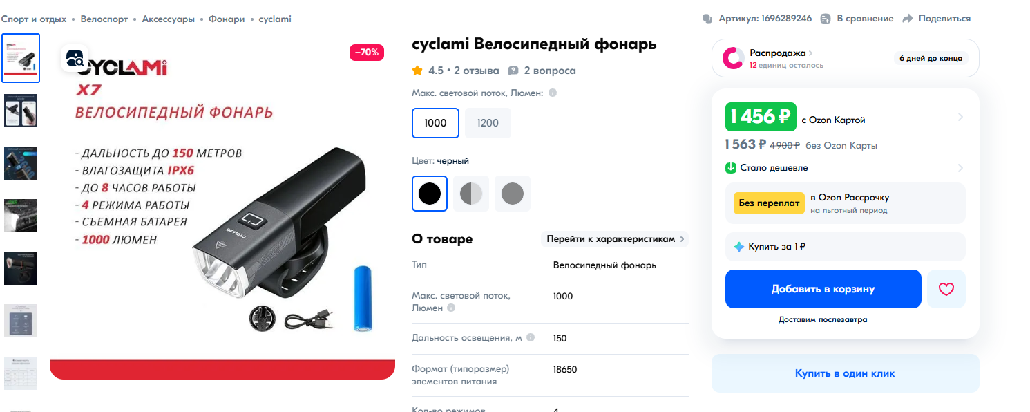Select the 1200 lumen option

488,123
